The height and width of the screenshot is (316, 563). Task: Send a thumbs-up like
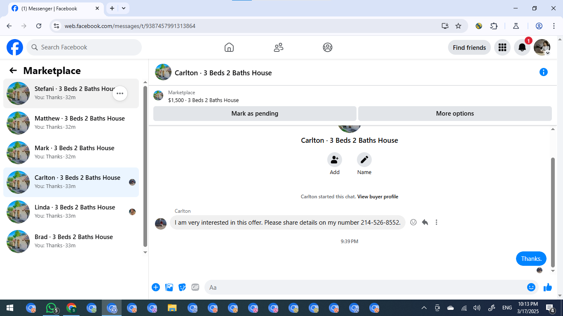click(548, 287)
